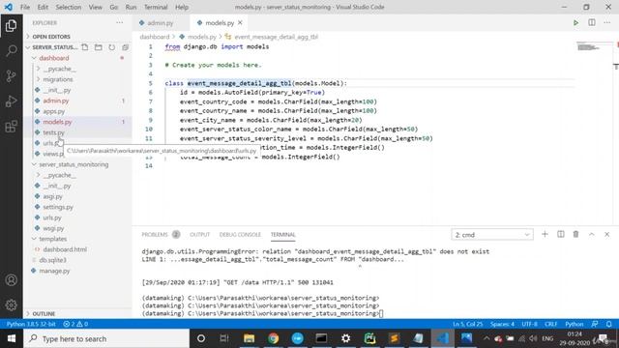This screenshot has height=348, width=619.
Task: Run Python file with play button
Action: pyautogui.click(x=576, y=23)
